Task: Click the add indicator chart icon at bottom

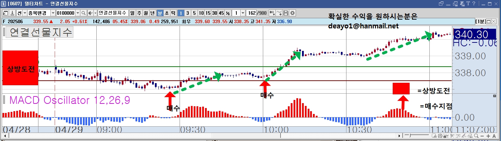Action: tap(446, 136)
